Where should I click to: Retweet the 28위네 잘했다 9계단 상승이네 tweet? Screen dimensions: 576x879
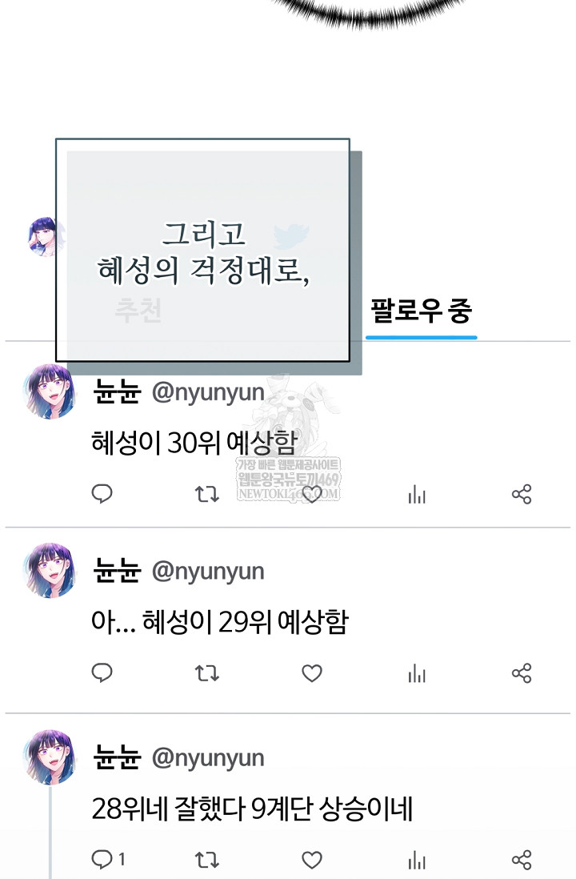[206, 860]
